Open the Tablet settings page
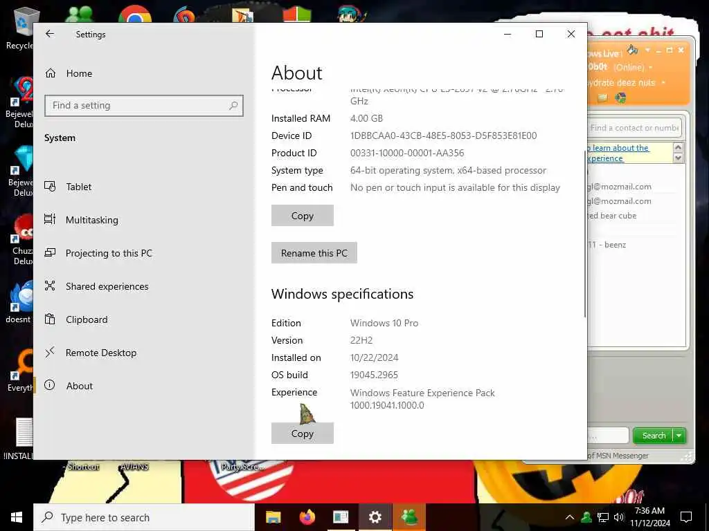Image resolution: width=709 pixels, height=531 pixels. (79, 187)
